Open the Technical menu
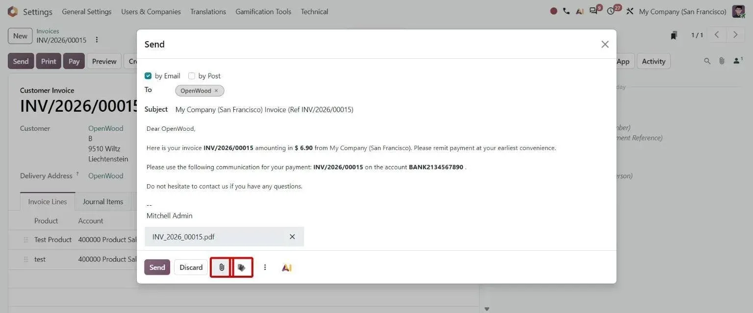Viewport: 753px width, 313px height. pyautogui.click(x=314, y=11)
